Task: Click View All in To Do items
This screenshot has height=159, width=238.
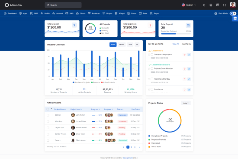Action: click(176, 44)
